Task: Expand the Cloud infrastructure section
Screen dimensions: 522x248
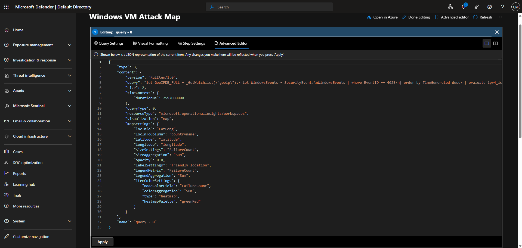Action: [70, 136]
